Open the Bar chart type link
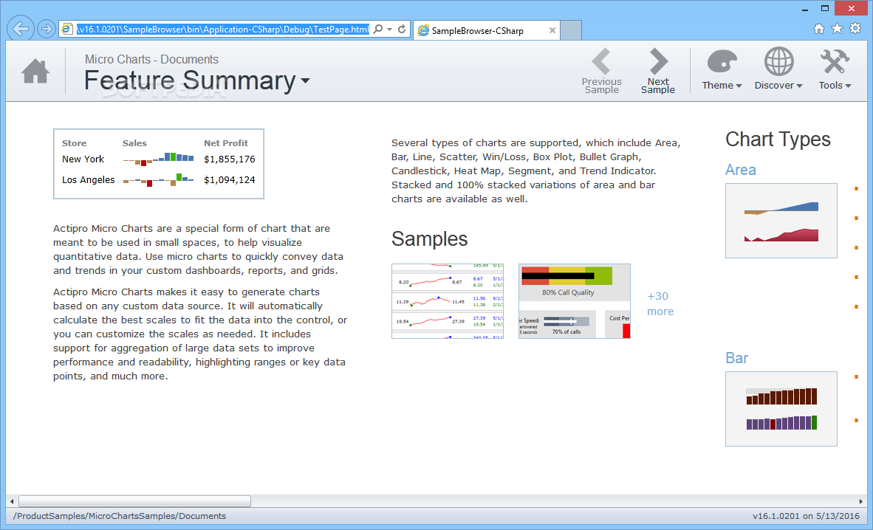The width and height of the screenshot is (873, 530). coord(736,358)
